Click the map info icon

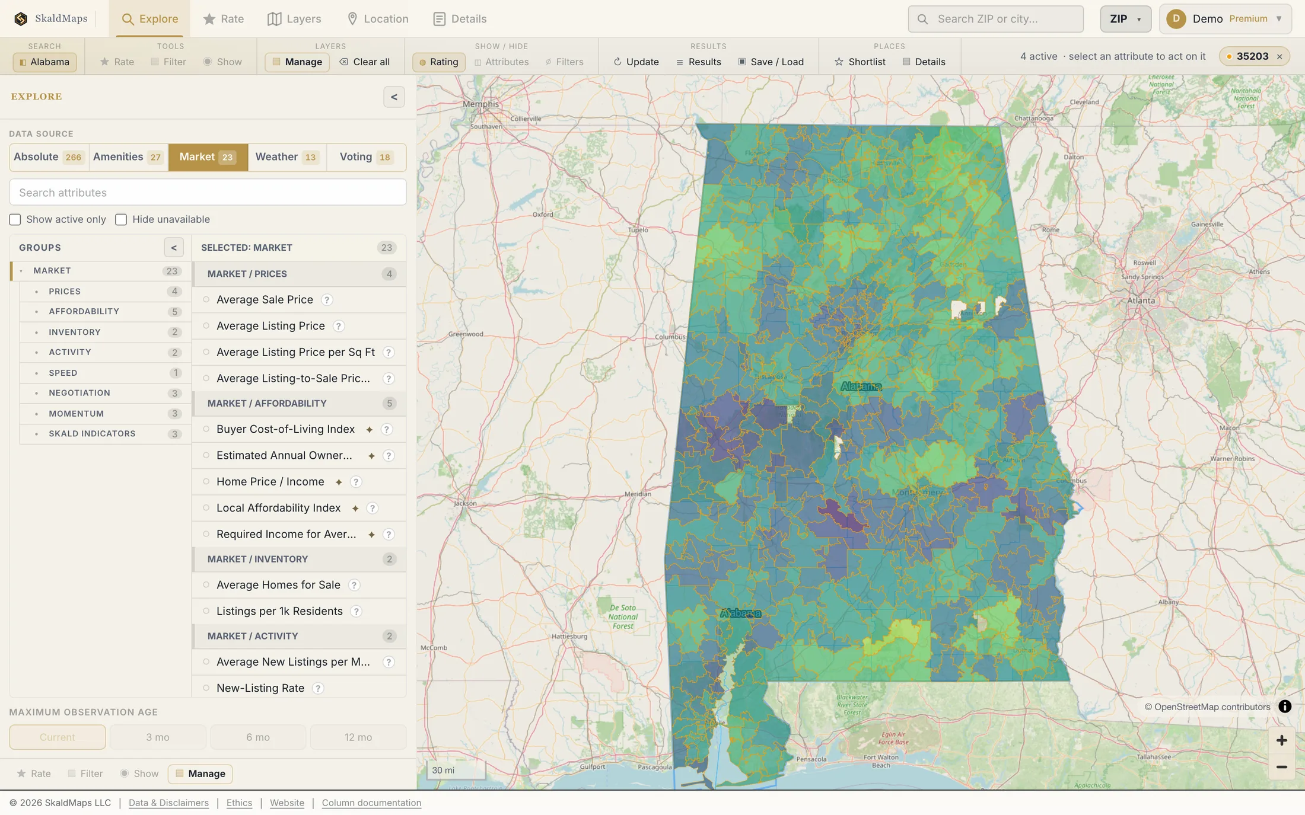(x=1285, y=707)
